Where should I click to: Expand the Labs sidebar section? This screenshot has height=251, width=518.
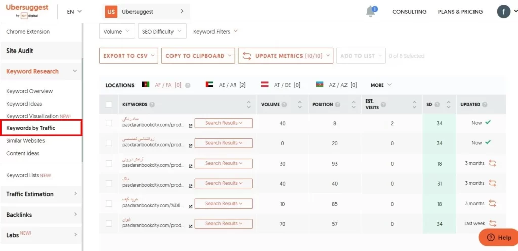[x=40, y=235]
